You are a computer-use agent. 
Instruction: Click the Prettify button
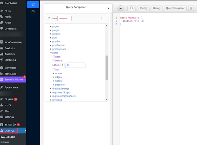click(x=144, y=8)
